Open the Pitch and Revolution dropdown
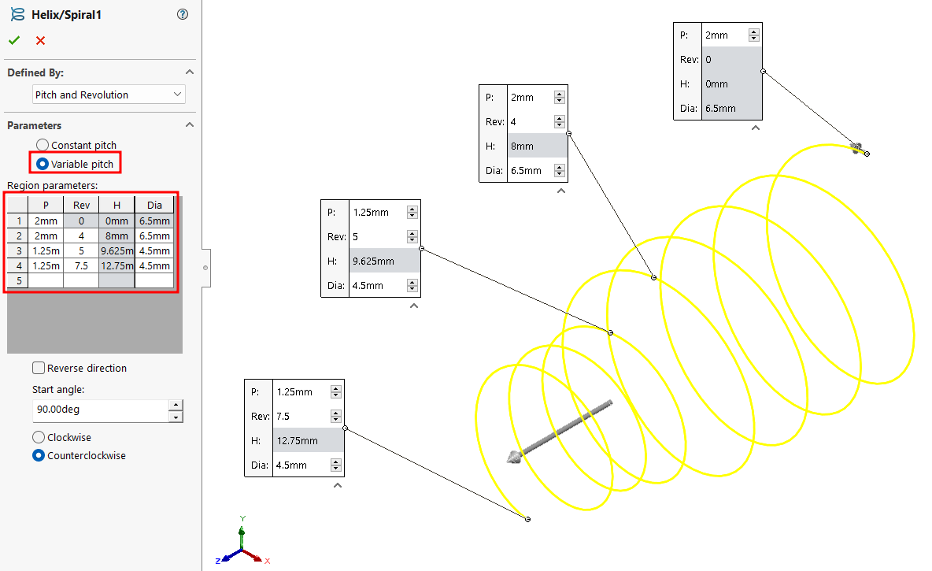The width and height of the screenshot is (932, 571). pos(109,95)
